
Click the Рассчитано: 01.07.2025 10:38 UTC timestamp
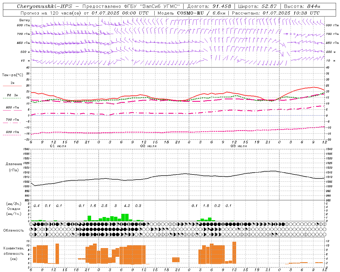(276, 13)
